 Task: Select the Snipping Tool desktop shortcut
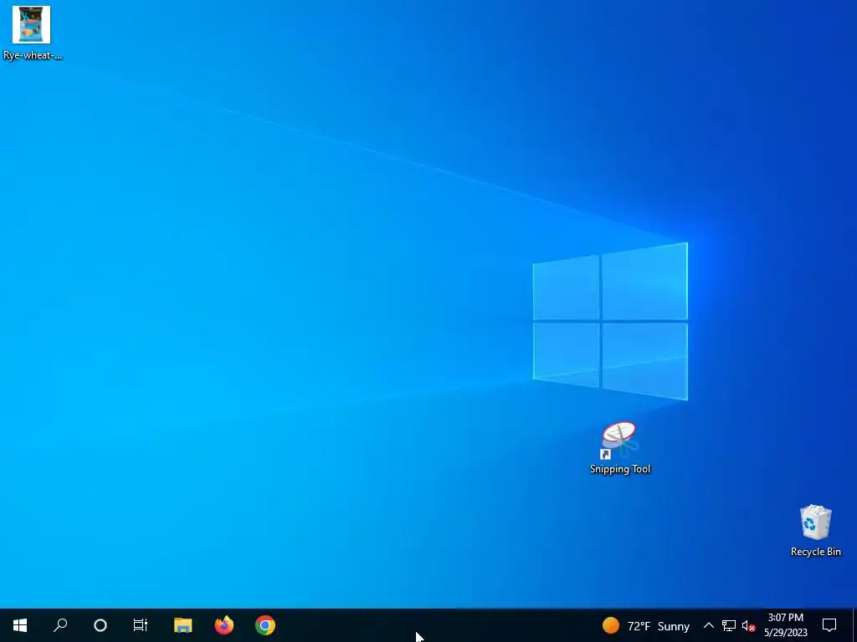pos(620,448)
